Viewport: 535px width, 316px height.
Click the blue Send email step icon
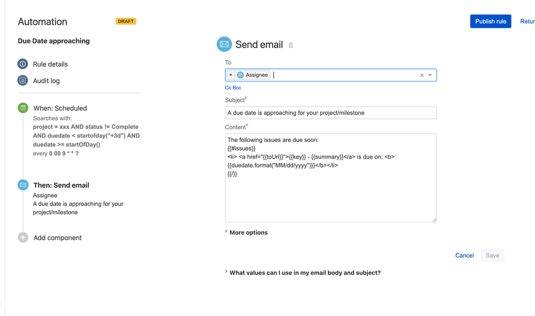point(23,185)
